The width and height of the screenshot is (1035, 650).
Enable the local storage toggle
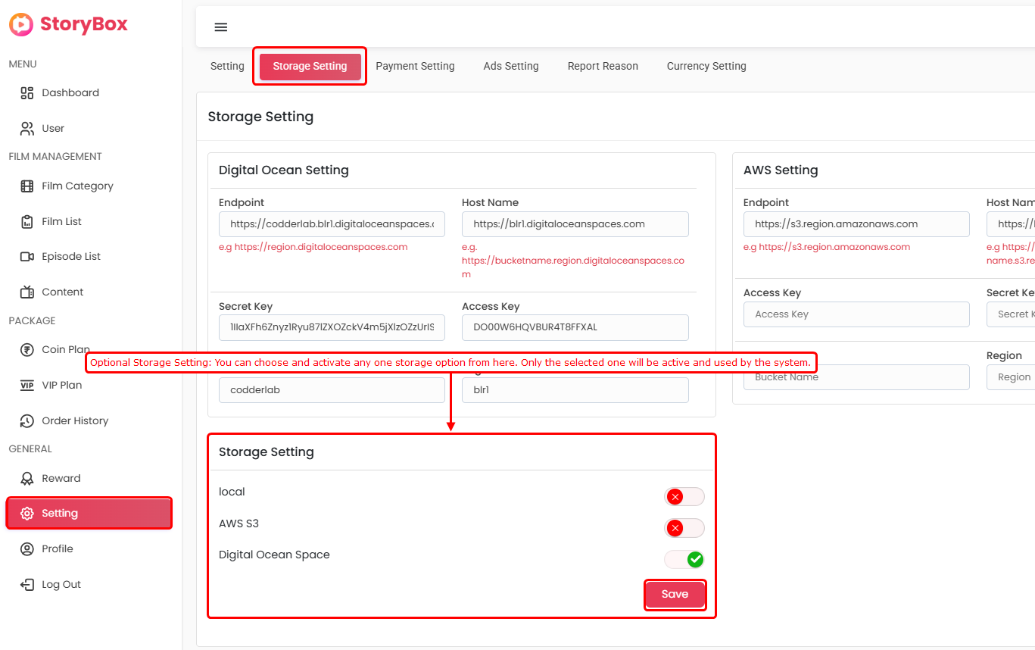point(684,497)
